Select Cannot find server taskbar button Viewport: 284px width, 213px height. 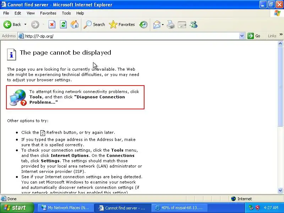tap(123, 208)
